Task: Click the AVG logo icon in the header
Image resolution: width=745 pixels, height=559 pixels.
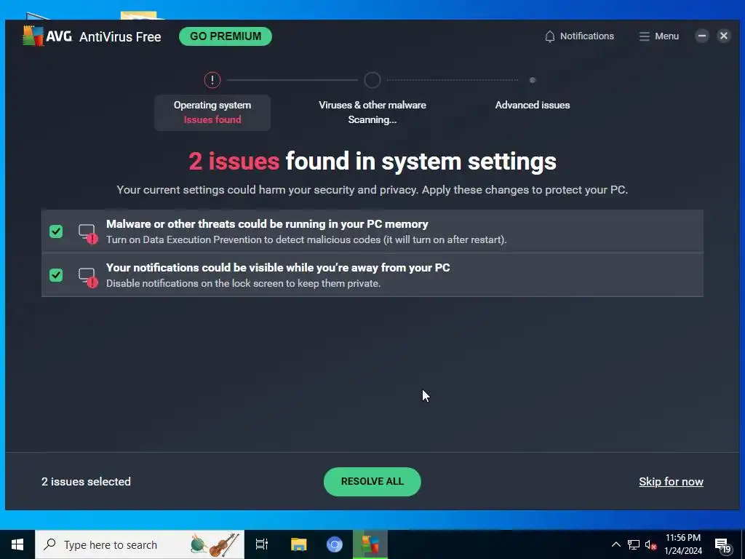Action: [33, 36]
